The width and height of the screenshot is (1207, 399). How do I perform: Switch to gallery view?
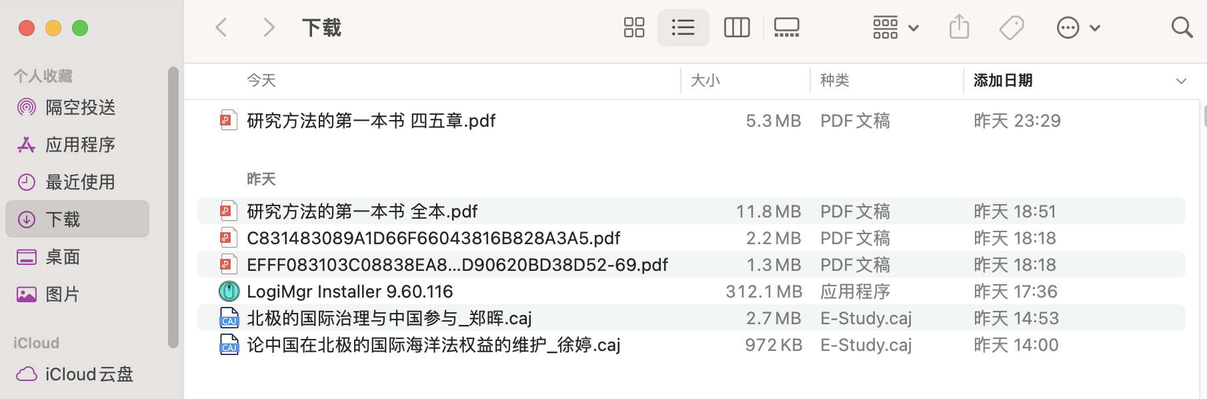(786, 28)
